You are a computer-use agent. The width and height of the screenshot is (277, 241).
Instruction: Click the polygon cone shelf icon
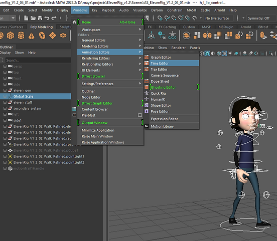click(x=32, y=36)
